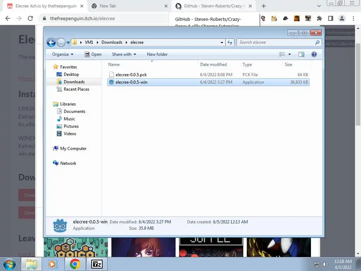Screen dimensions: 361x271
Task: Open Windows Explorer from the taskbar
Action: [x=31, y=264]
